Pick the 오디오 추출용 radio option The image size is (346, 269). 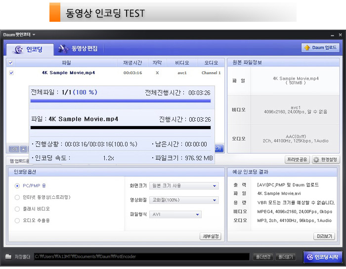18,220
